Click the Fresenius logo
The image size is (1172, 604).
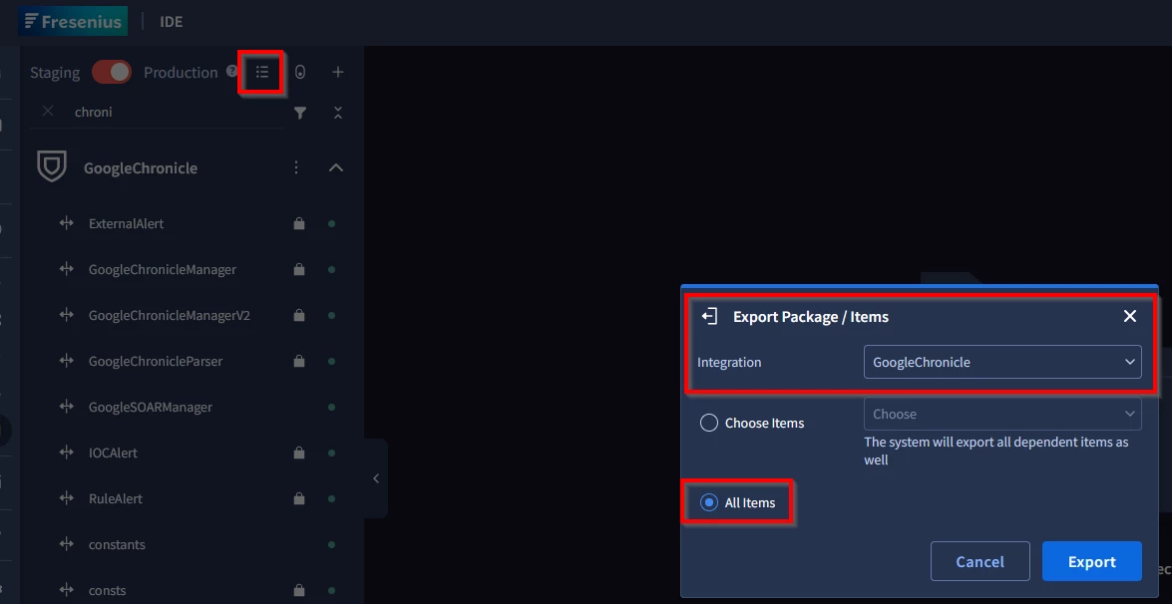73,21
